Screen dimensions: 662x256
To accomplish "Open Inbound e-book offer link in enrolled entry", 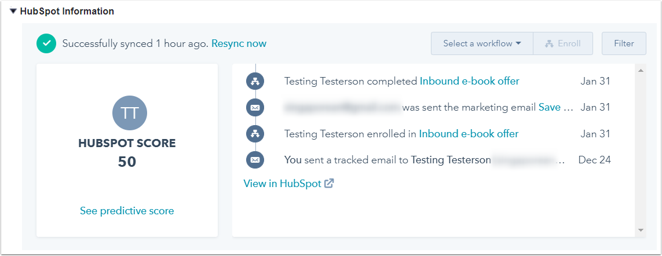I will (469, 134).
